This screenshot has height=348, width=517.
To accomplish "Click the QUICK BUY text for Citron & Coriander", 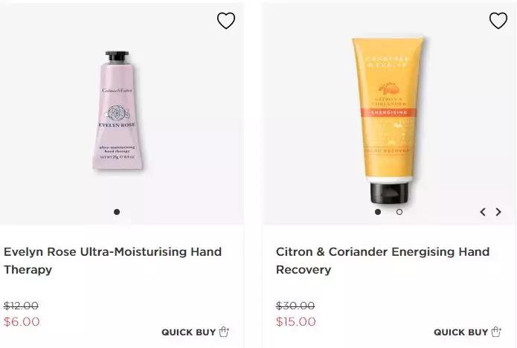I will [x=460, y=332].
